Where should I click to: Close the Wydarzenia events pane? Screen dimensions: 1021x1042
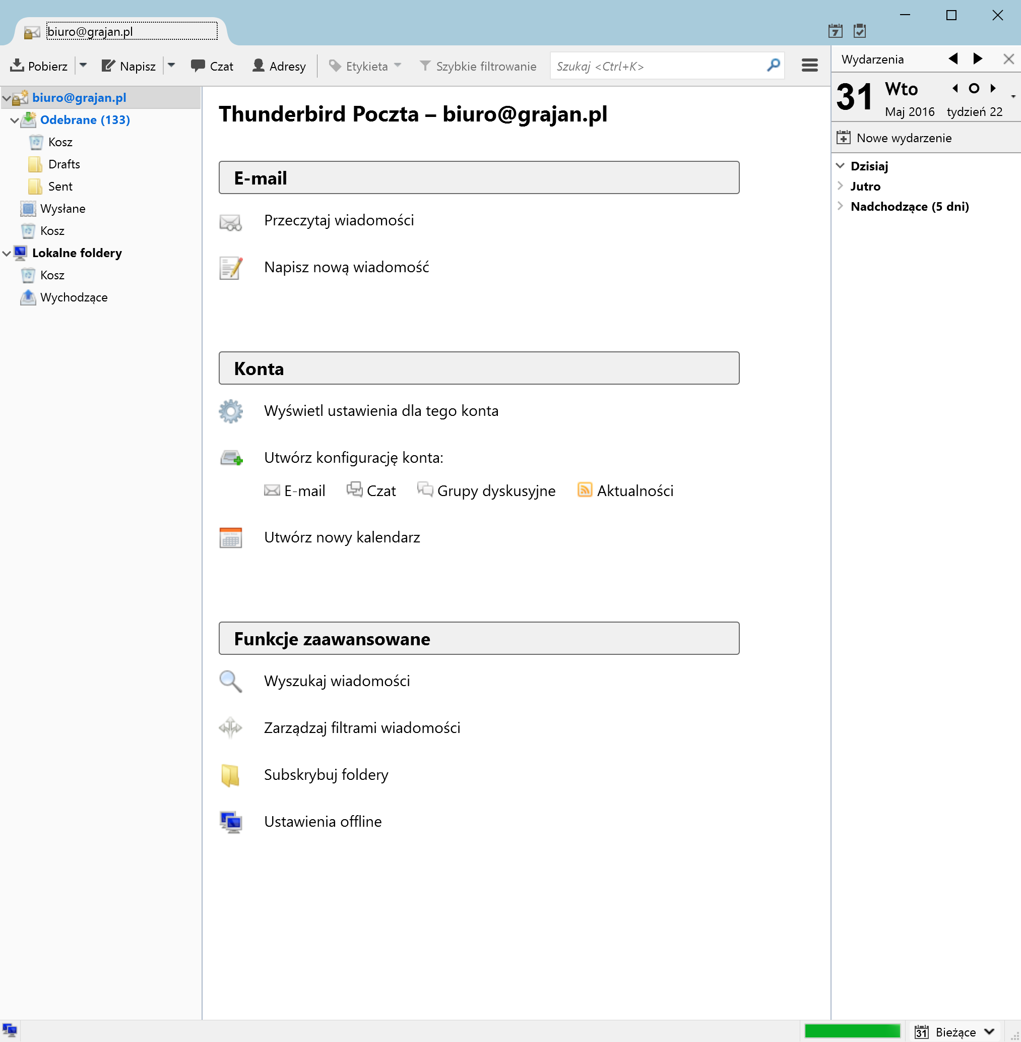click(1009, 59)
